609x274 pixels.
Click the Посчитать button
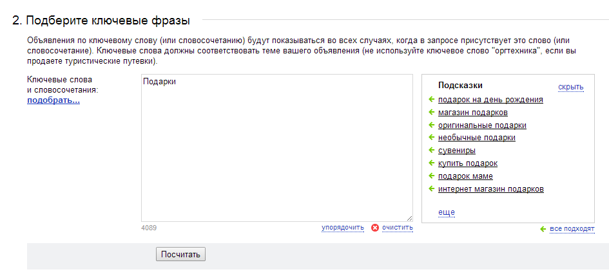(x=180, y=255)
